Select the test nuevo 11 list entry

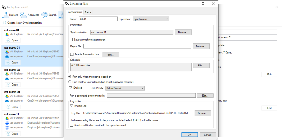tap(32, 124)
